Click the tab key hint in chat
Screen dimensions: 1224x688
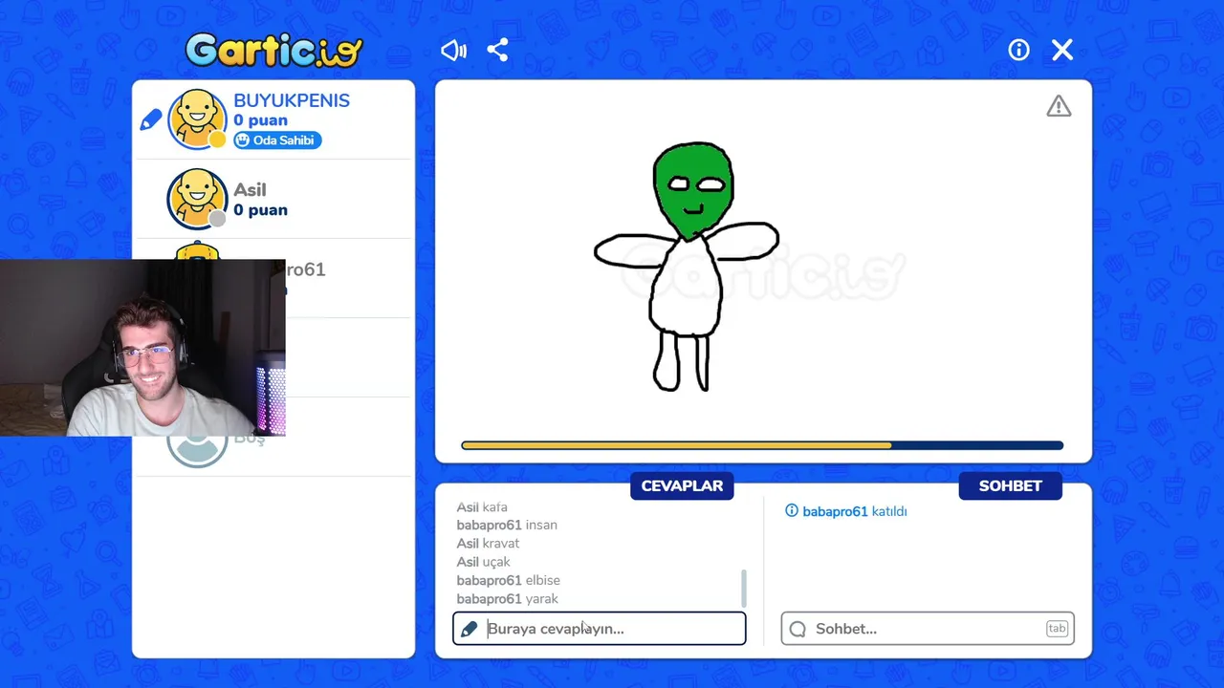[x=1057, y=629]
